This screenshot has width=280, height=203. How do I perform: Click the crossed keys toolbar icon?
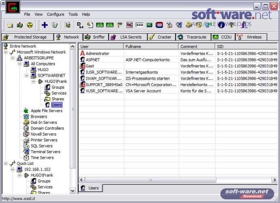click(120, 25)
